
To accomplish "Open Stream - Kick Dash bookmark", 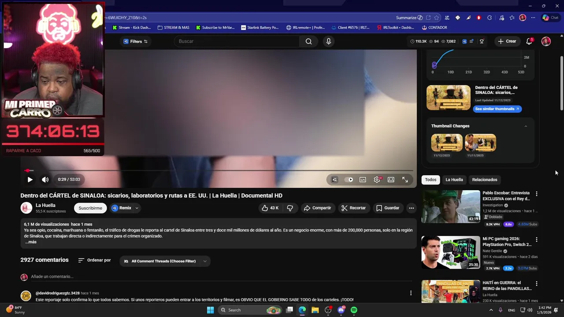I will pos(131,27).
